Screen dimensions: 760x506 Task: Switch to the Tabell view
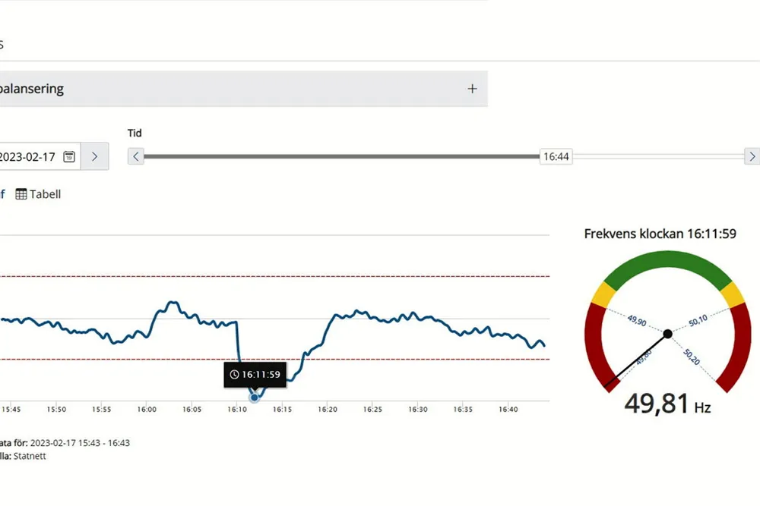pyautogui.click(x=44, y=194)
